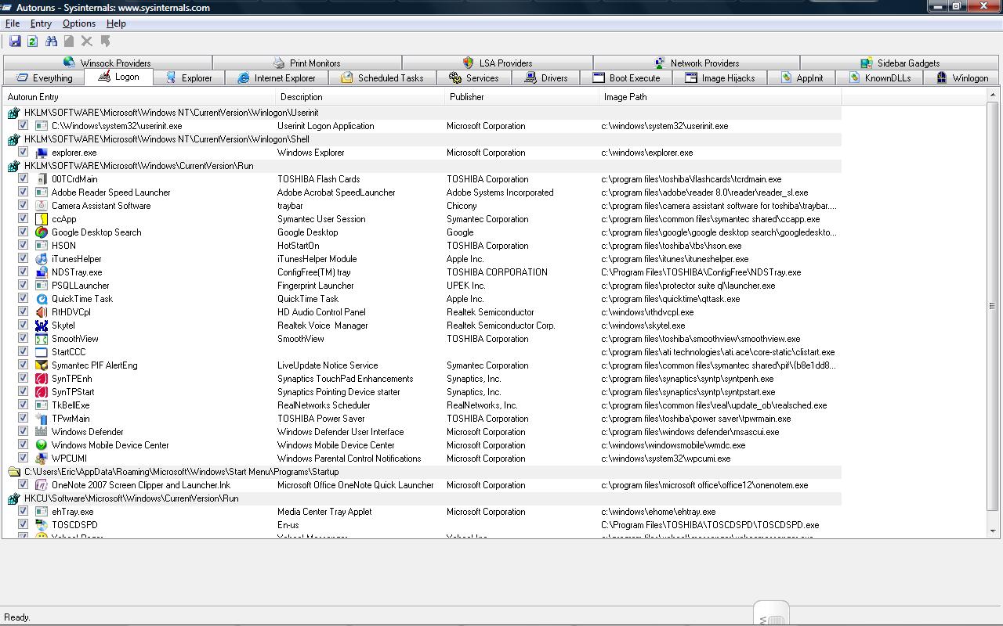This screenshot has width=1003, height=626.
Task: Disable the Camera Assistant Software checkbox
Action: tap(23, 205)
